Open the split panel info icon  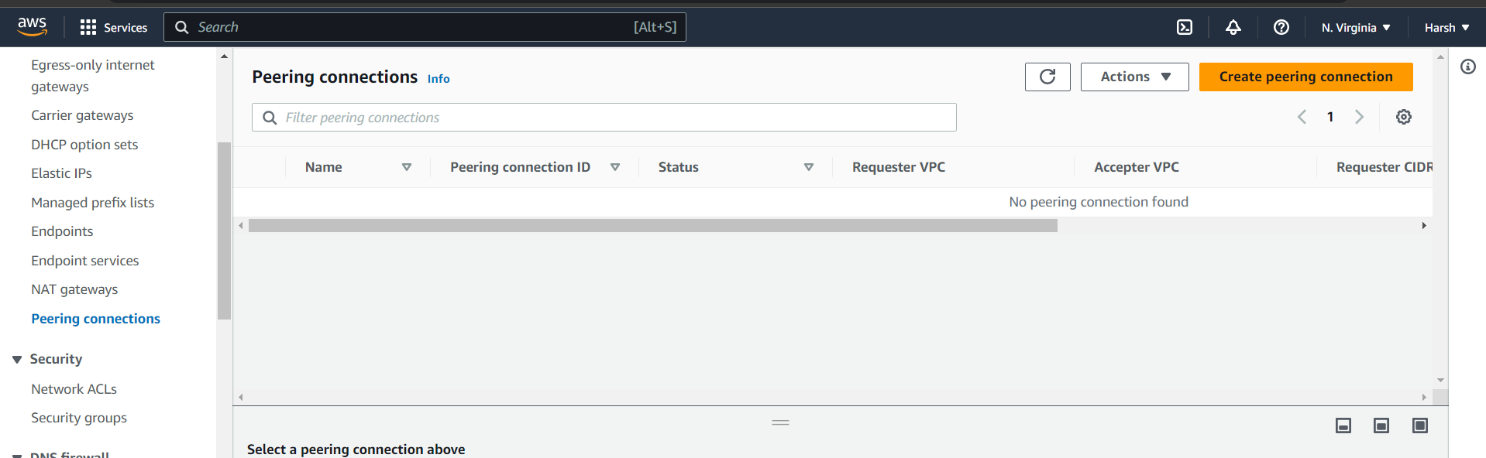[1467, 67]
